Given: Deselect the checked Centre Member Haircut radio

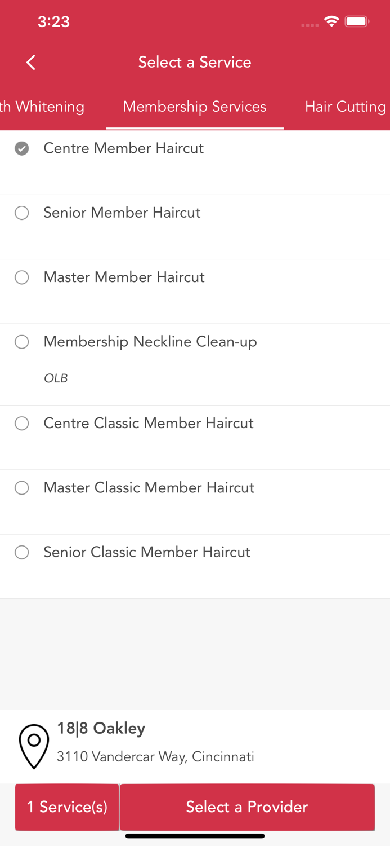Looking at the screenshot, I should 22,148.
